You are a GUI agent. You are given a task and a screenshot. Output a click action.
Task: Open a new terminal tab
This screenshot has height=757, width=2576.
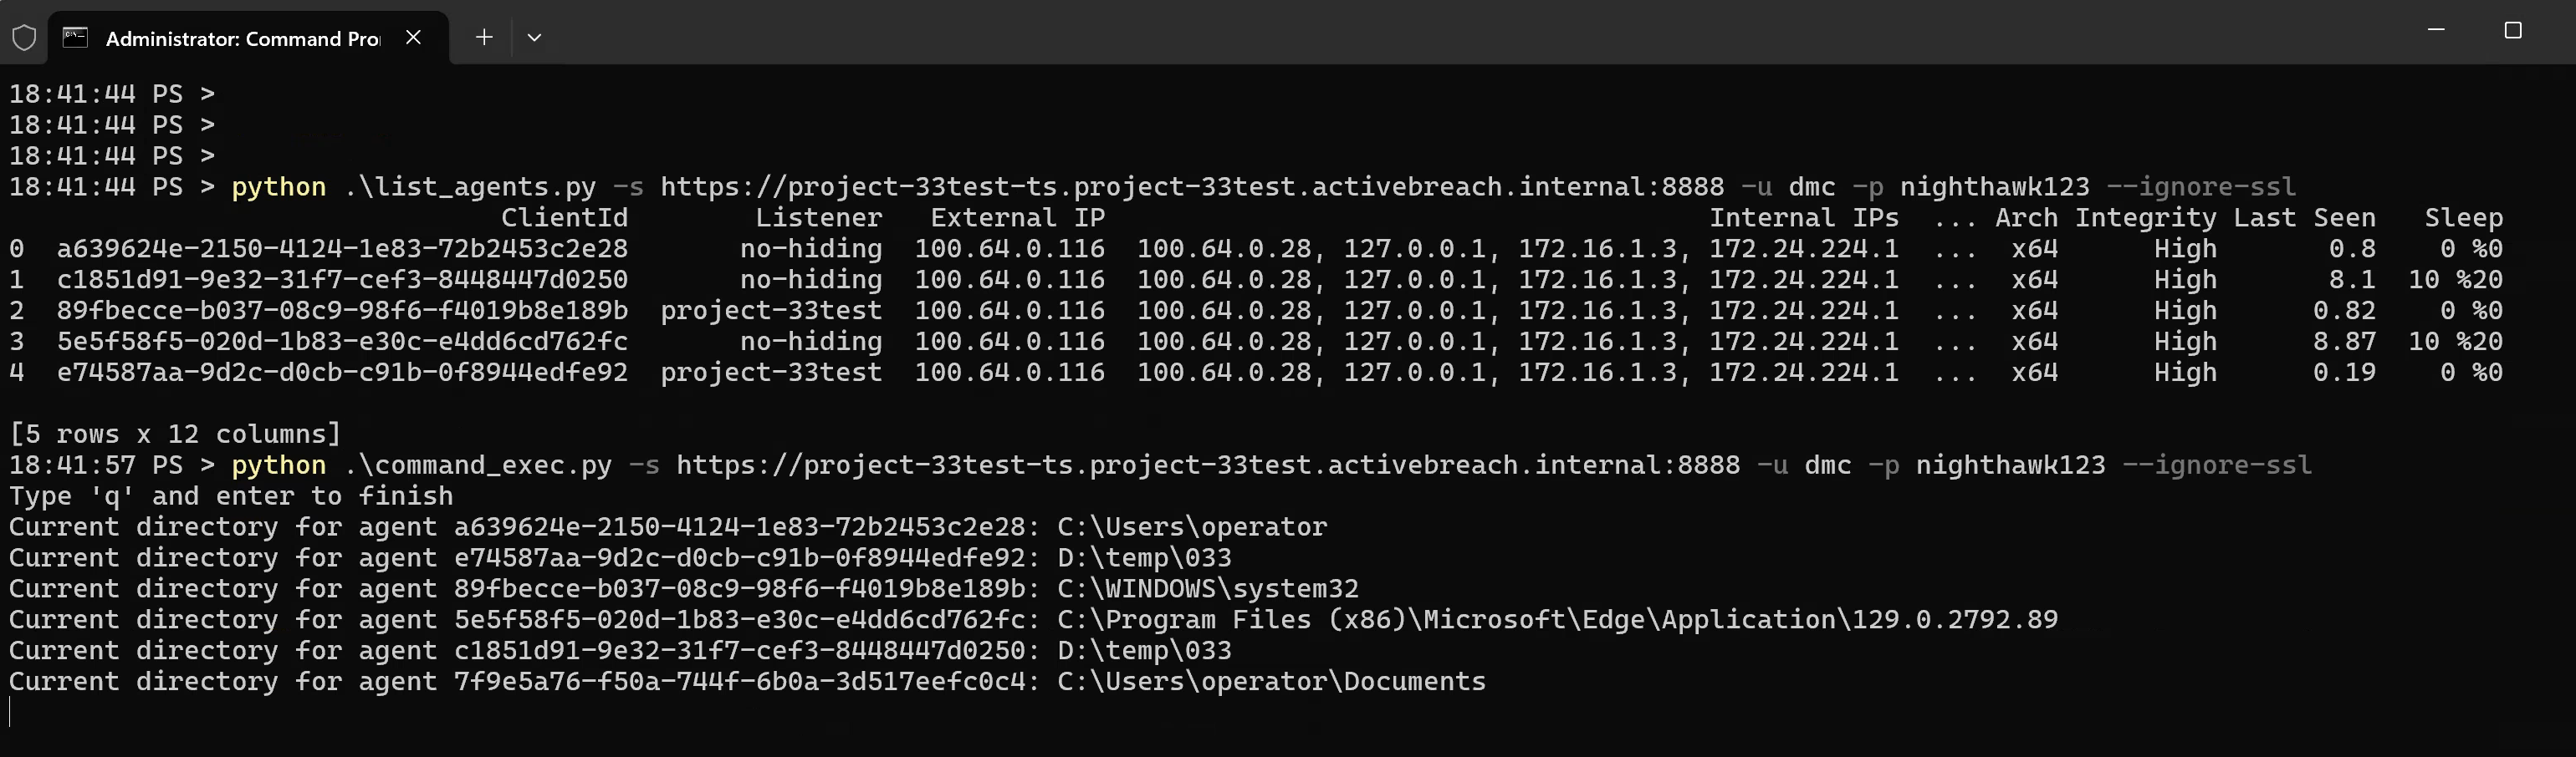tap(484, 37)
